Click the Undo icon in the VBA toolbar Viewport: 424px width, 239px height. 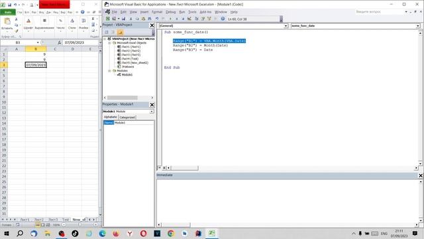pos(157,19)
